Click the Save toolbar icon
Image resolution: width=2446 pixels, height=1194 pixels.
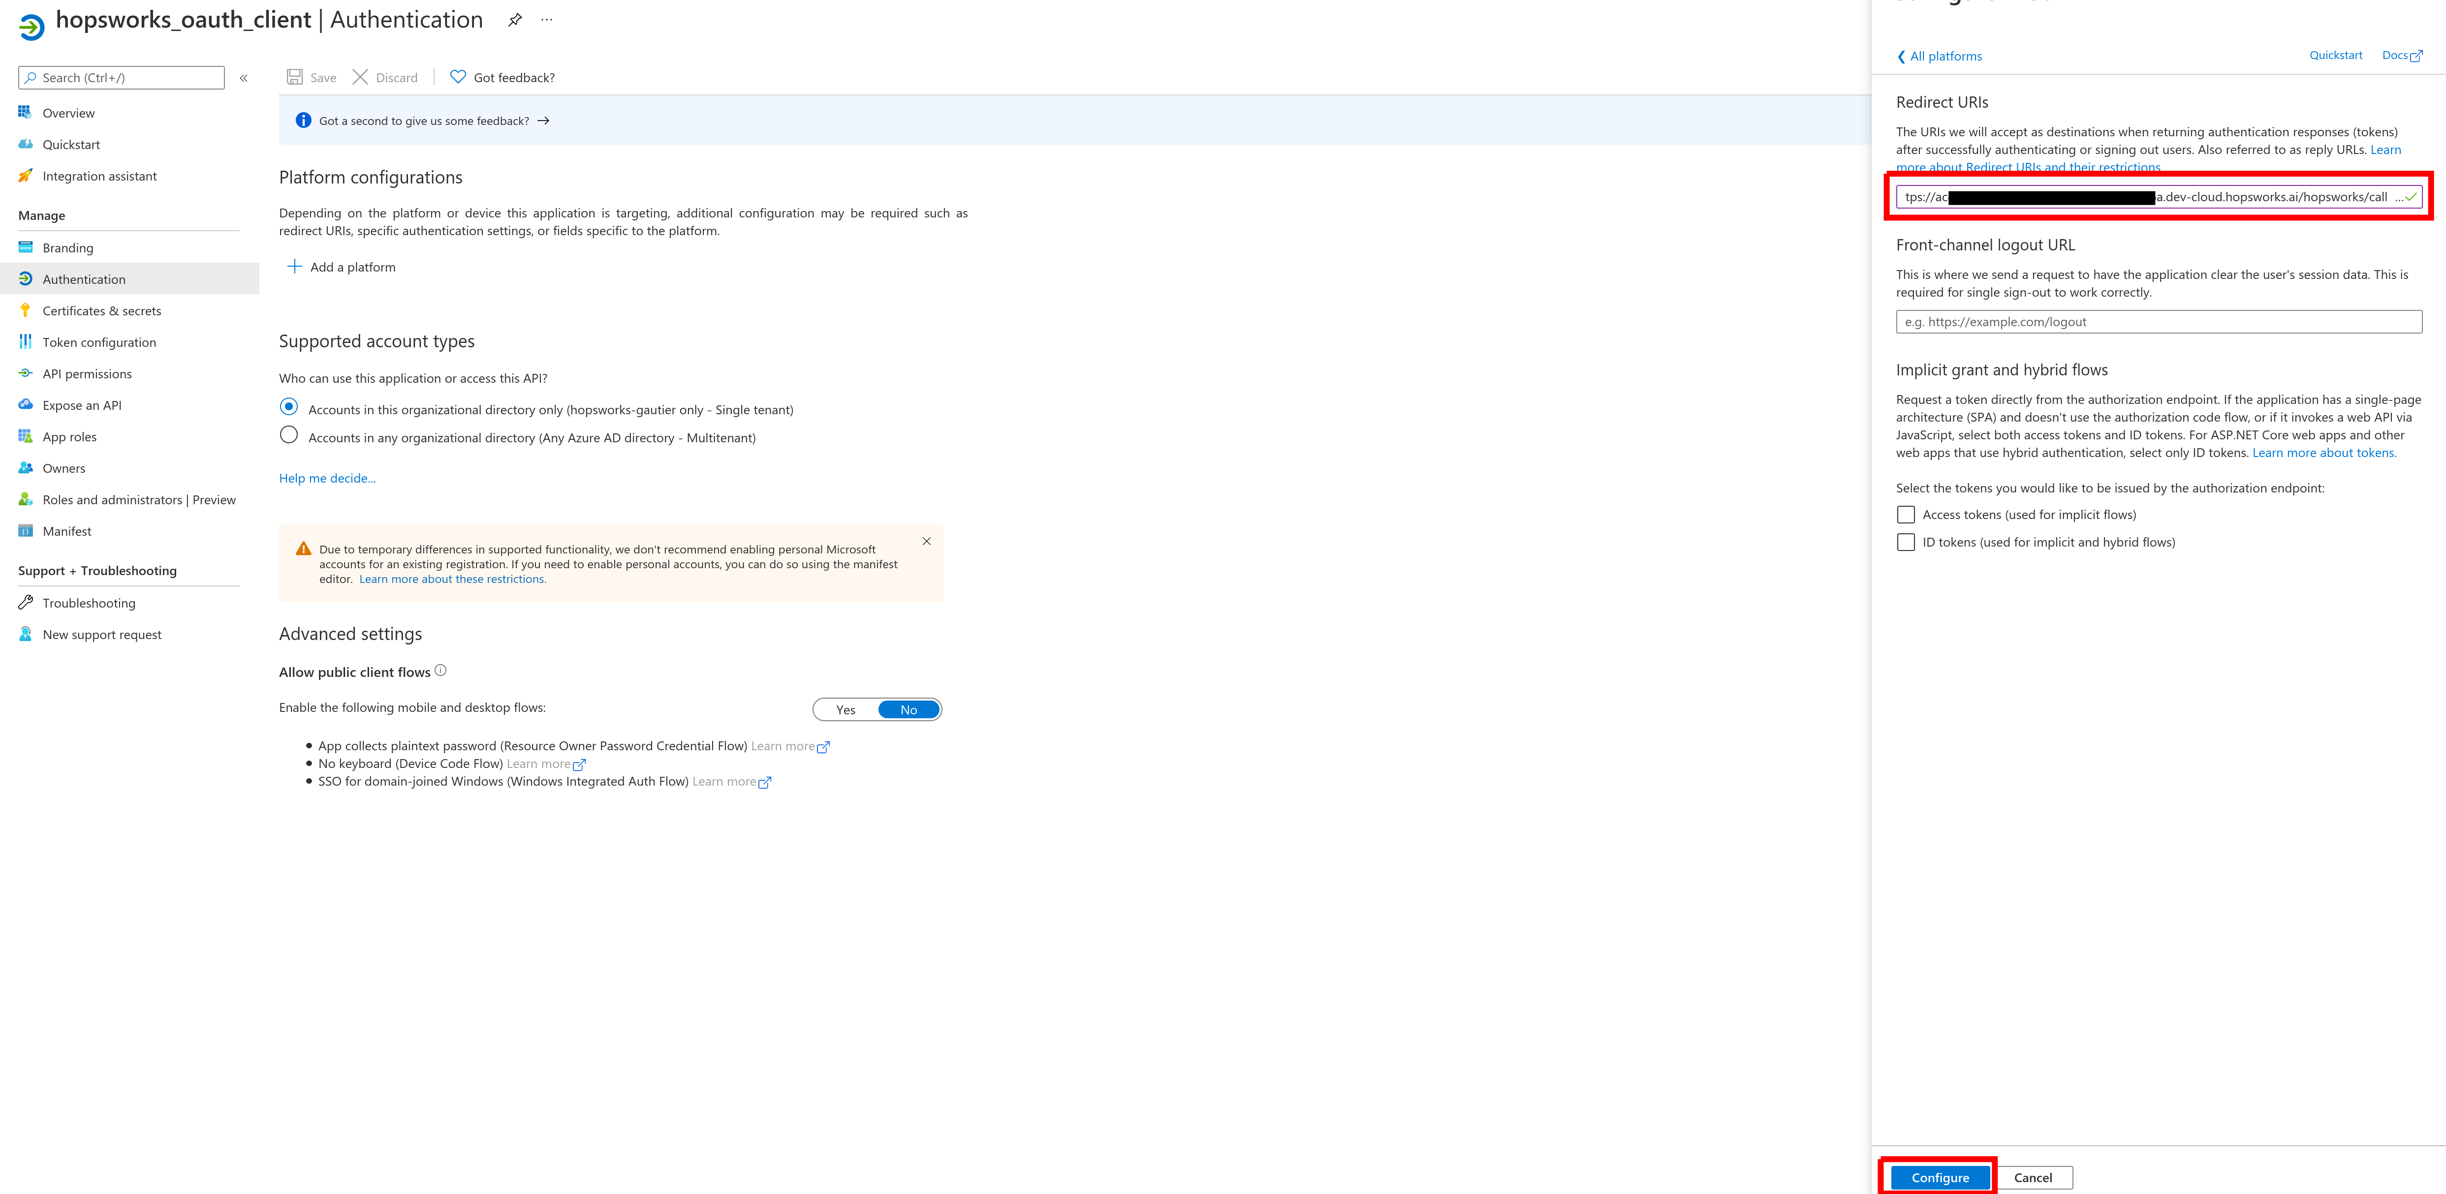coord(295,77)
